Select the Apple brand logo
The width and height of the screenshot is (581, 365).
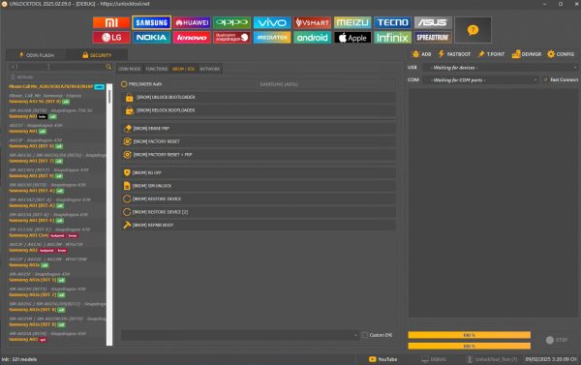(x=352, y=38)
